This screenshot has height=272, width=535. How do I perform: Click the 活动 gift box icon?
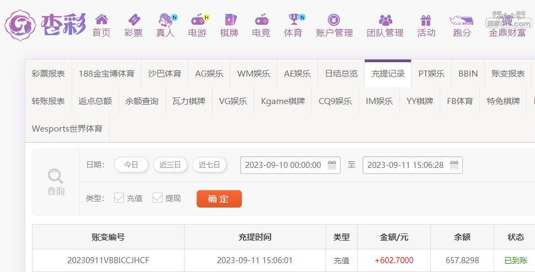click(426, 20)
